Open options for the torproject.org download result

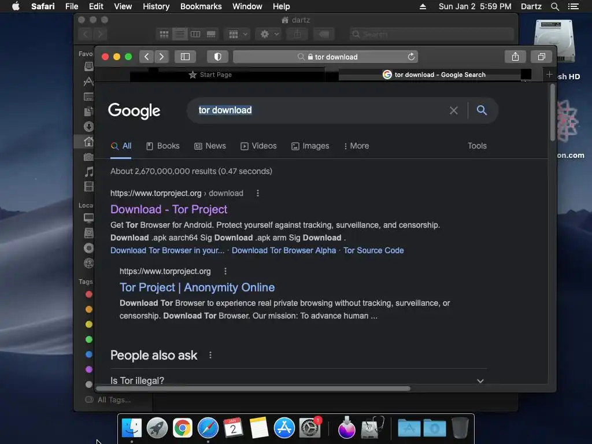click(x=258, y=193)
